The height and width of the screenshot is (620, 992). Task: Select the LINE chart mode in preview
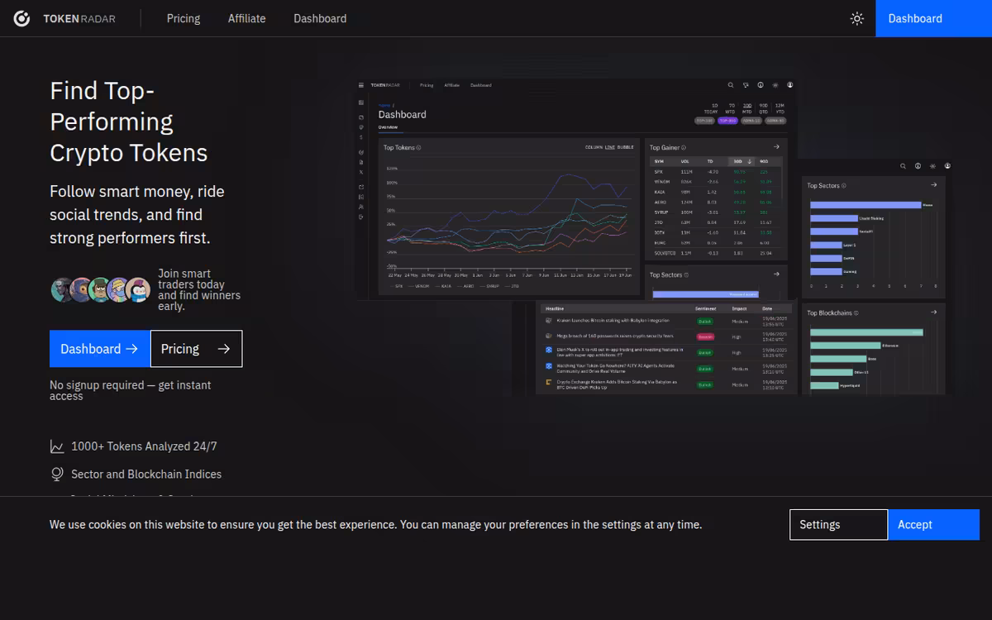coord(609,147)
